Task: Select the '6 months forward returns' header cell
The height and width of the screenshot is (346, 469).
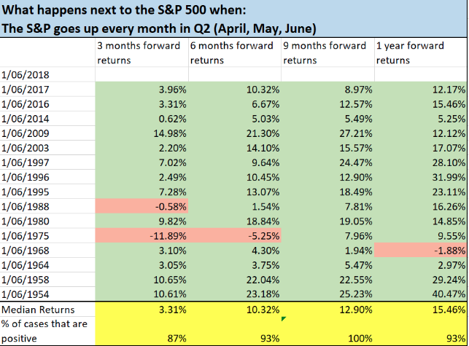Action: click(x=234, y=52)
